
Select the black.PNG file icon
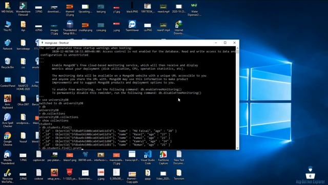pos(132,8)
